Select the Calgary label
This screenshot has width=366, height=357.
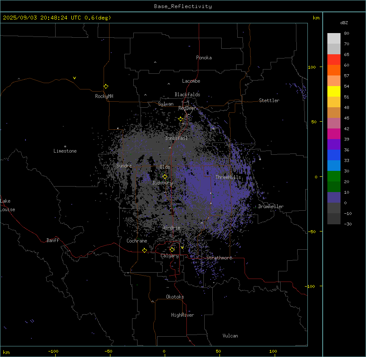[x=169, y=256]
